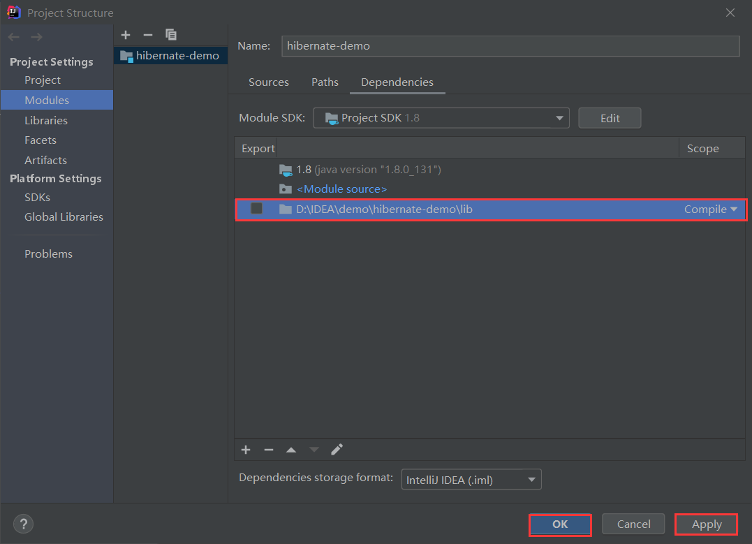Open help via the question mark icon

pos(24,524)
